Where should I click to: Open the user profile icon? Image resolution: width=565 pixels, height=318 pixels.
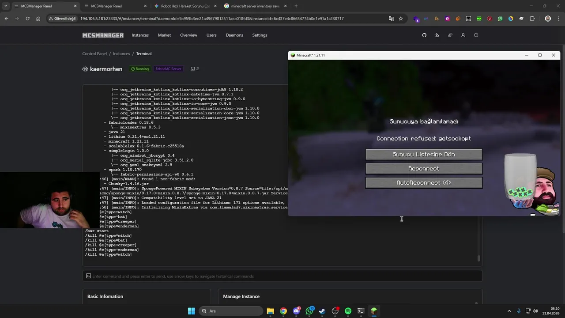[x=463, y=35]
